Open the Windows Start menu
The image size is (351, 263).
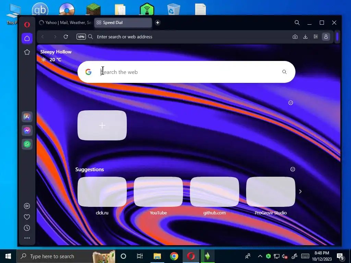click(x=8, y=256)
